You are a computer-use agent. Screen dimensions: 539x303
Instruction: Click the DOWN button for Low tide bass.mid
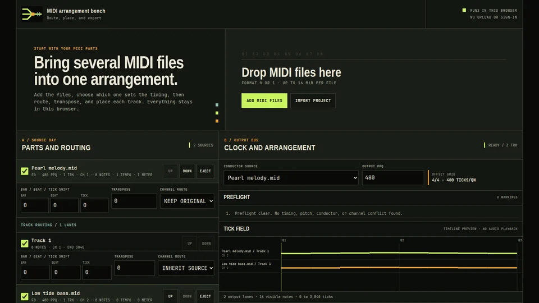pyautogui.click(x=187, y=296)
